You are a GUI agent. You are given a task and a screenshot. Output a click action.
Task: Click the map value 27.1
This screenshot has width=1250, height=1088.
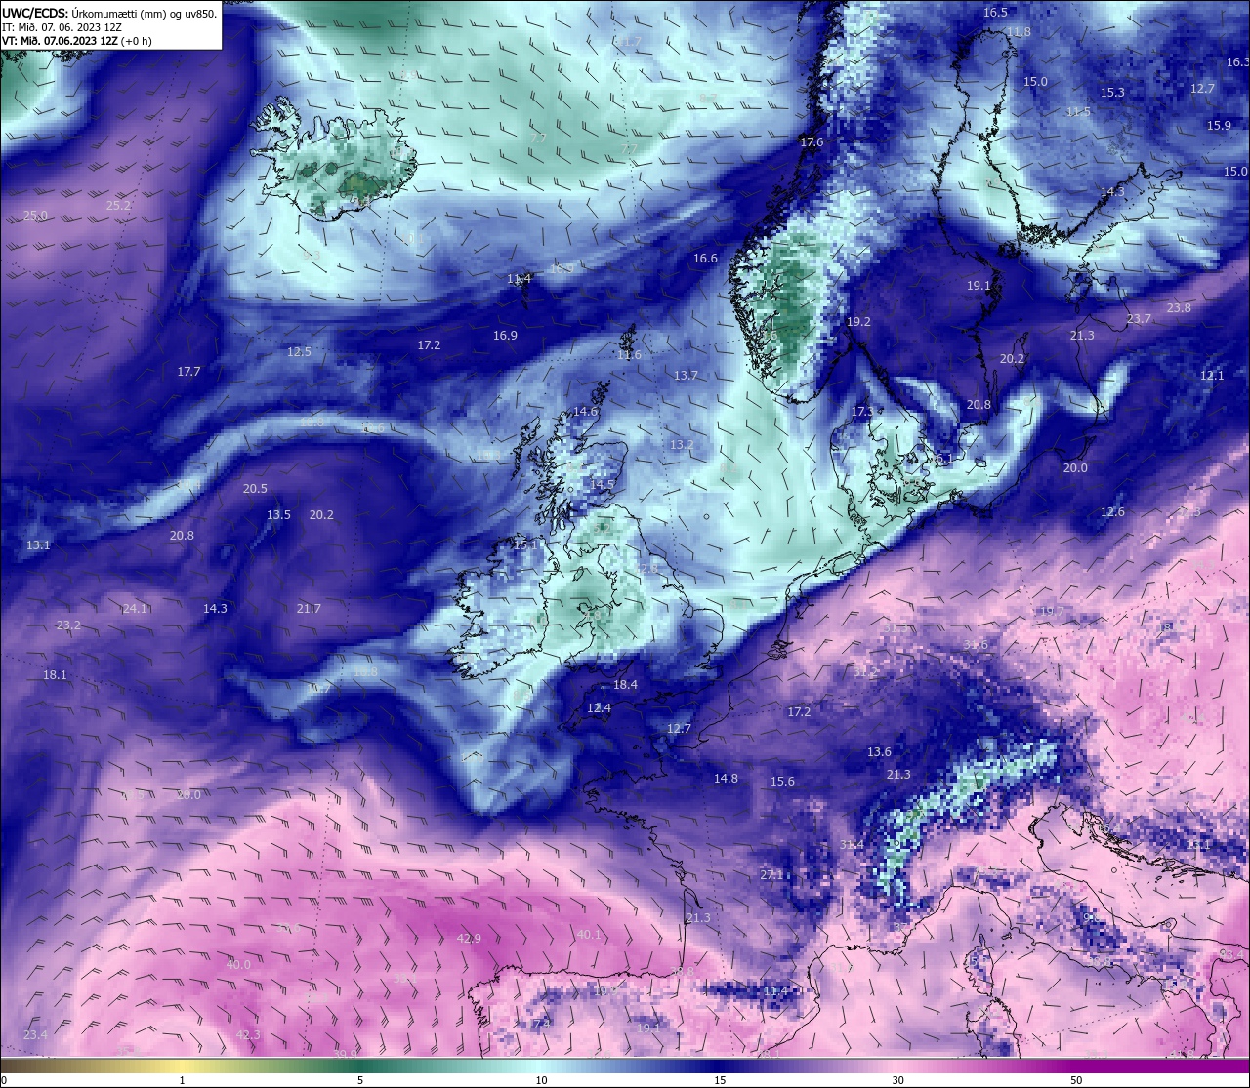[x=772, y=875]
